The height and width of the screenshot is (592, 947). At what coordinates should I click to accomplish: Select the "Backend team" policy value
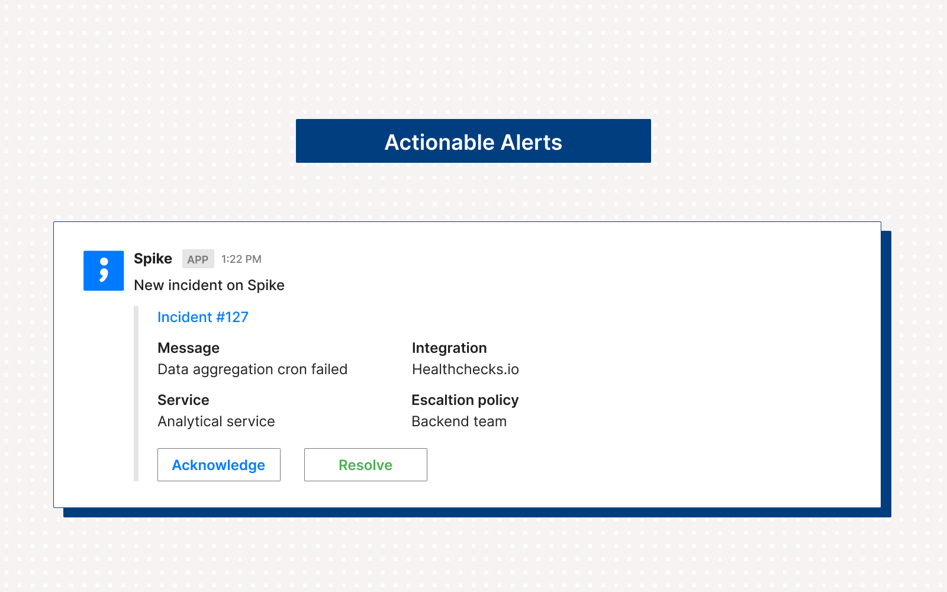tap(459, 422)
